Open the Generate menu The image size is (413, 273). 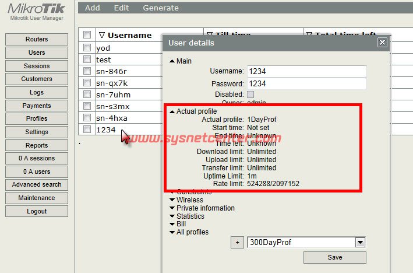click(x=161, y=8)
